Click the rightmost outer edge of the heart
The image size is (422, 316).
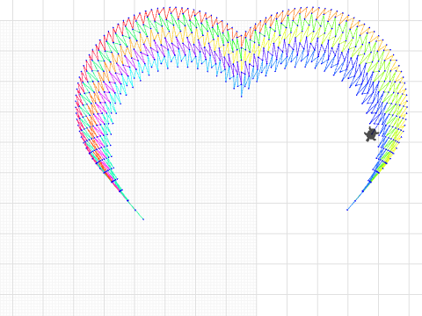tap(407, 103)
